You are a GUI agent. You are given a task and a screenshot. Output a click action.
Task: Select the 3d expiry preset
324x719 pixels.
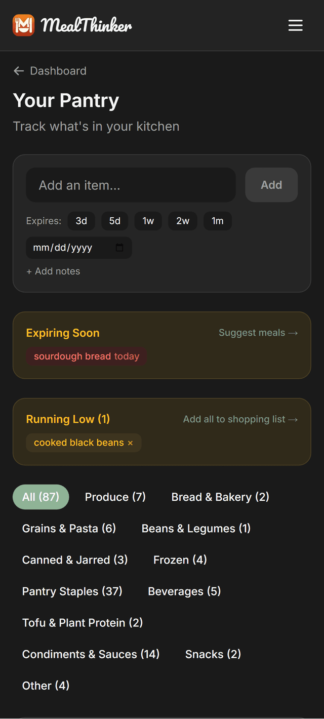[x=81, y=221]
